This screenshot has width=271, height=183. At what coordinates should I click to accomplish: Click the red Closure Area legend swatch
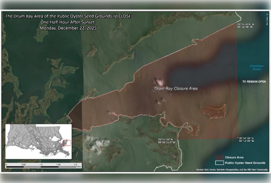[x=220, y=157]
